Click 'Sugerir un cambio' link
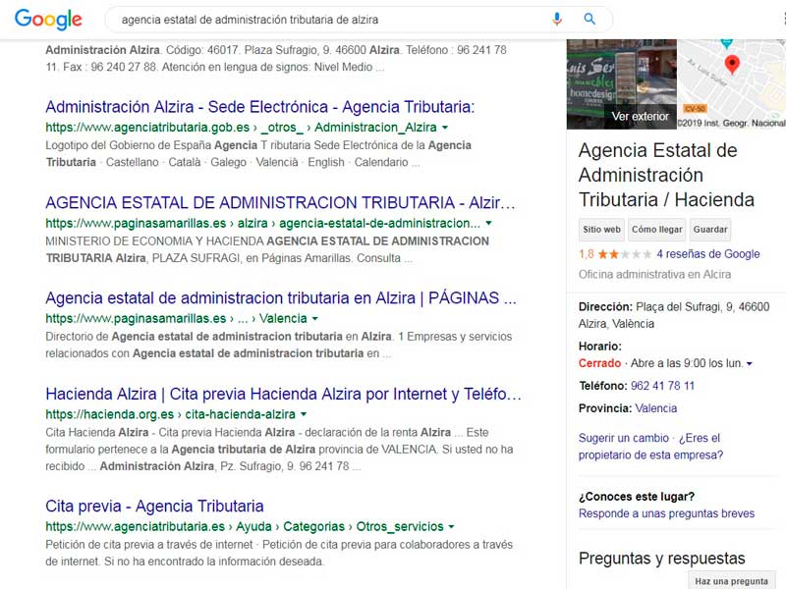 point(624,438)
